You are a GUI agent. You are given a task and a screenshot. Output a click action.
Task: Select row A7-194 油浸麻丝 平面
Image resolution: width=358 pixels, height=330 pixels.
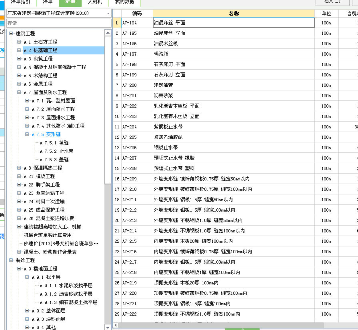(x=234, y=23)
